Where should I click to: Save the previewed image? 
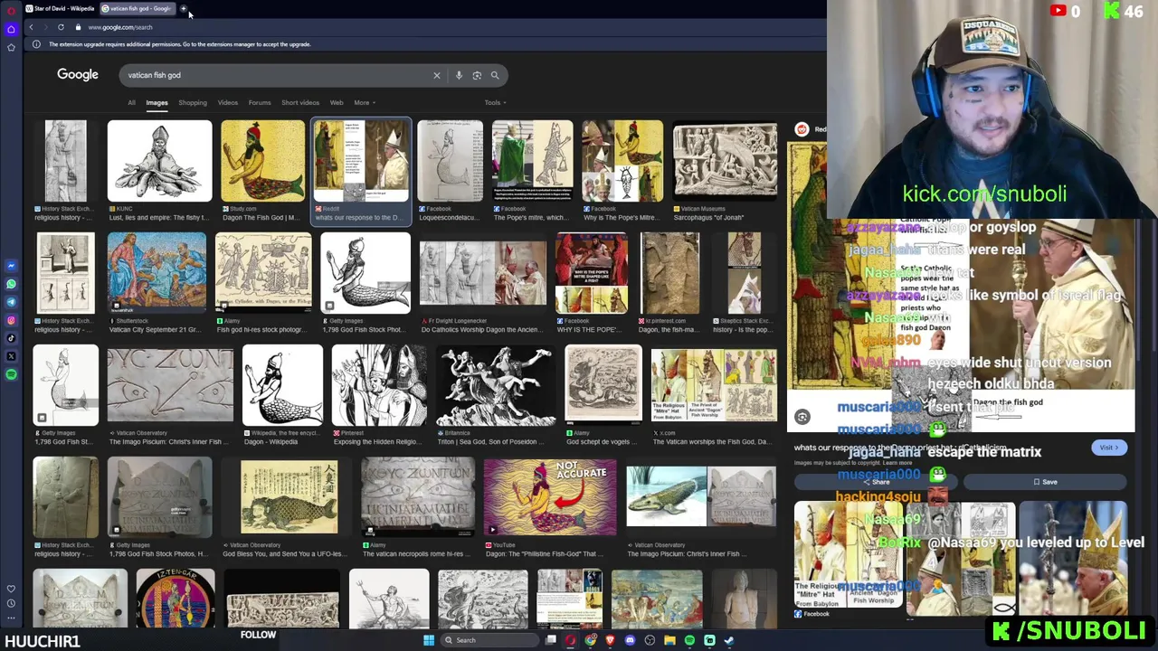pyautogui.click(x=1045, y=482)
